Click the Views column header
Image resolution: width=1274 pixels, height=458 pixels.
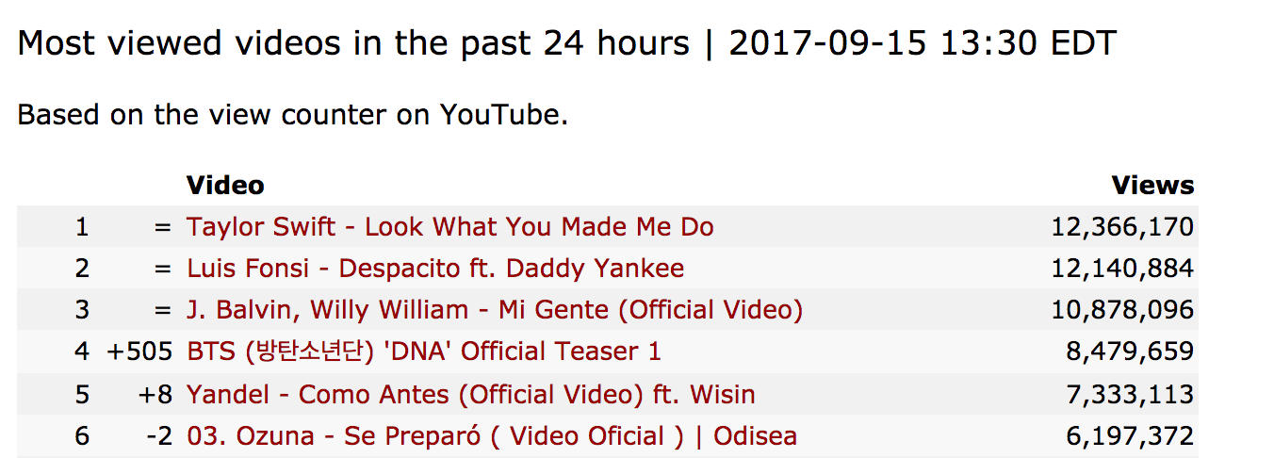1152,185
